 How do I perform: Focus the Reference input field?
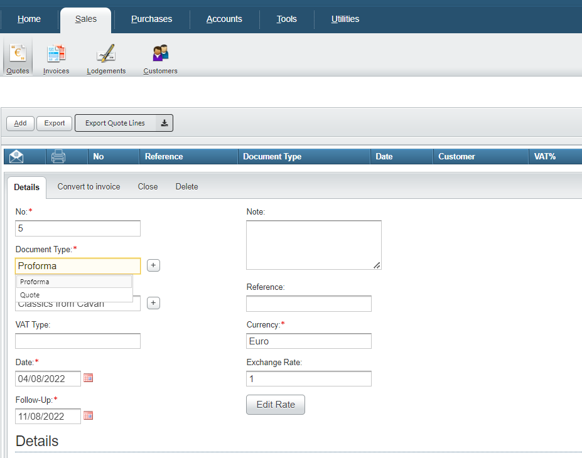(308, 304)
